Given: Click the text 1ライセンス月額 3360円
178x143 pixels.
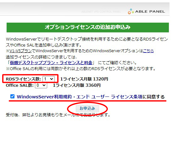Looking at the screenshot, I should click(x=77, y=85).
